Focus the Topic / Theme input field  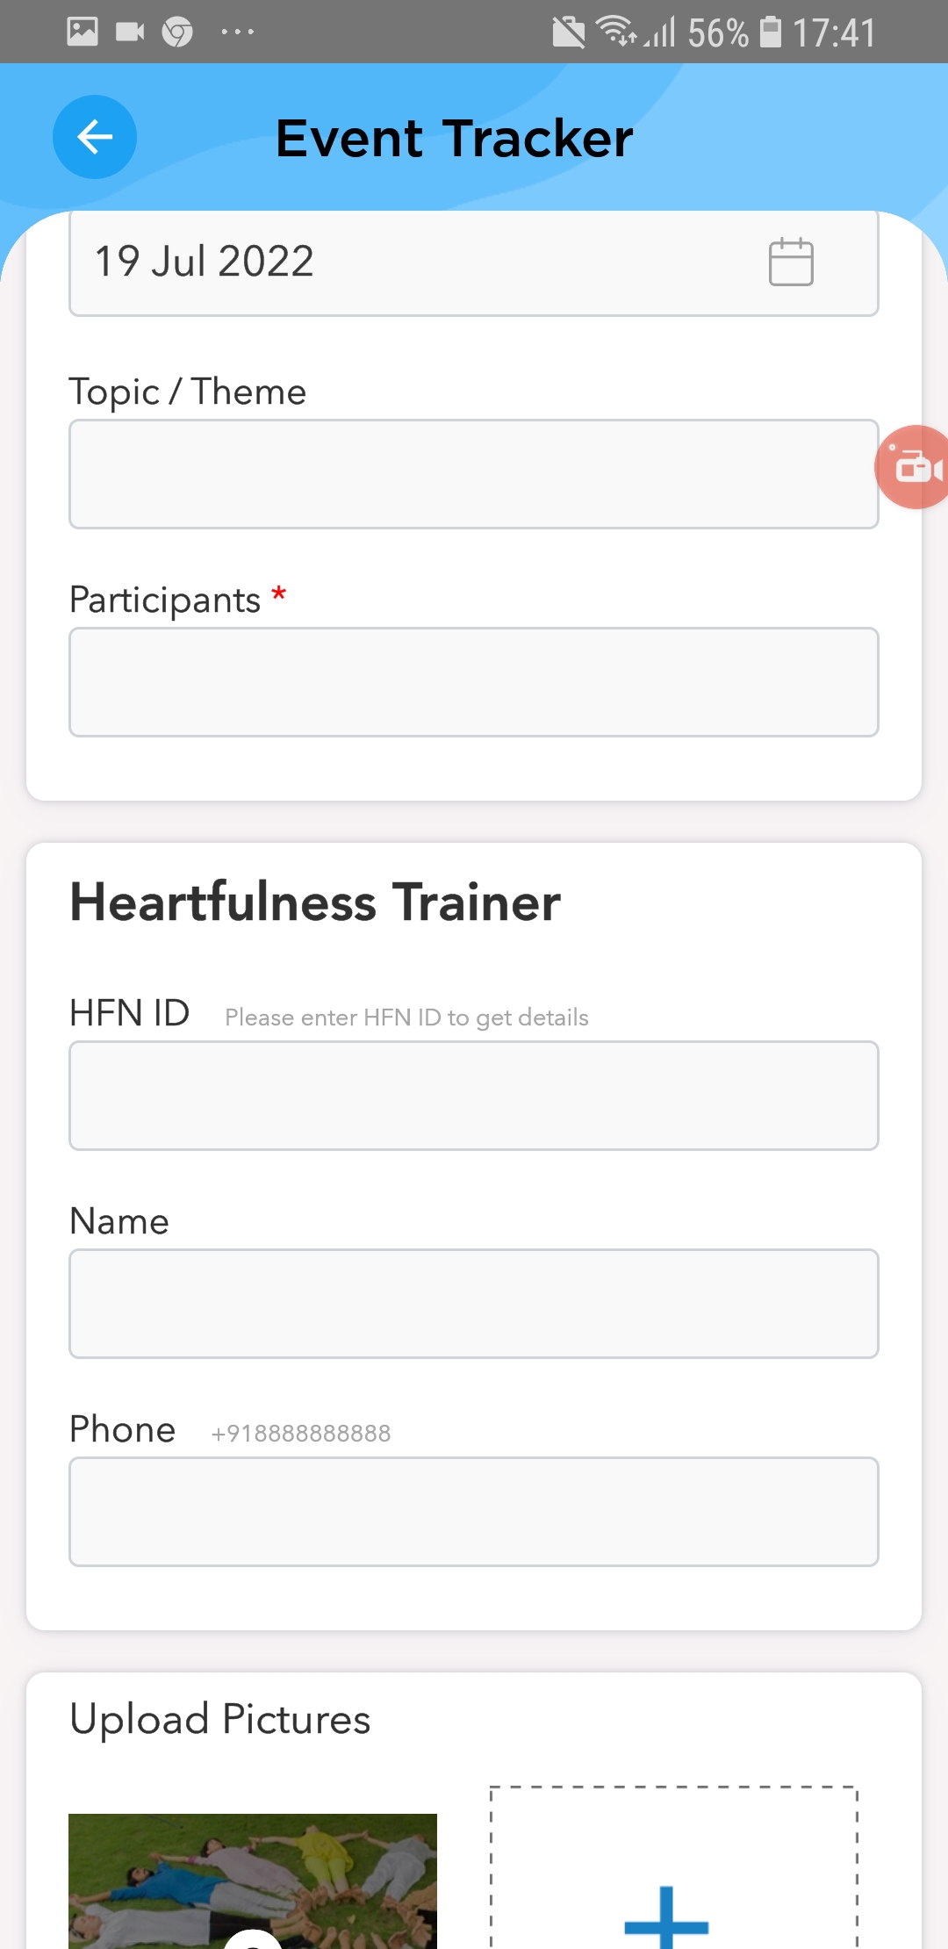coord(474,474)
